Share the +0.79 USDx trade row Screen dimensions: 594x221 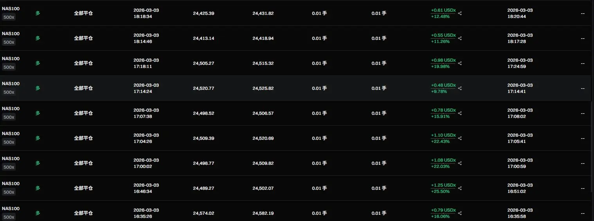(460, 213)
